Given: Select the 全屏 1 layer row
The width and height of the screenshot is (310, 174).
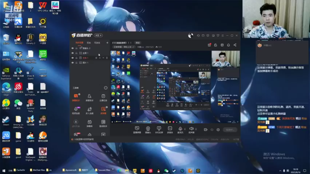Looking at the screenshot, I should pyautogui.click(x=90, y=53).
